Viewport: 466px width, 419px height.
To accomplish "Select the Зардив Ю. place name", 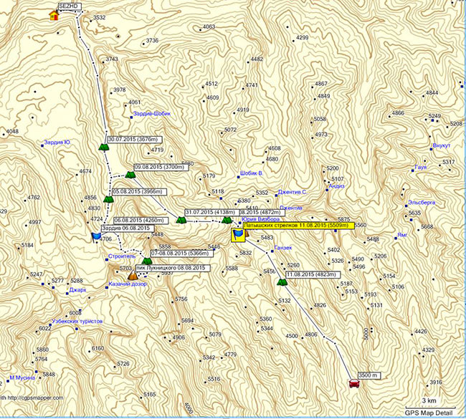I will (57, 143).
